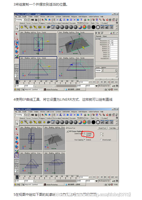Select Uniform knot spacing radio
Image resolution: width=142 pixels, height=200 pixels.
[85, 140]
